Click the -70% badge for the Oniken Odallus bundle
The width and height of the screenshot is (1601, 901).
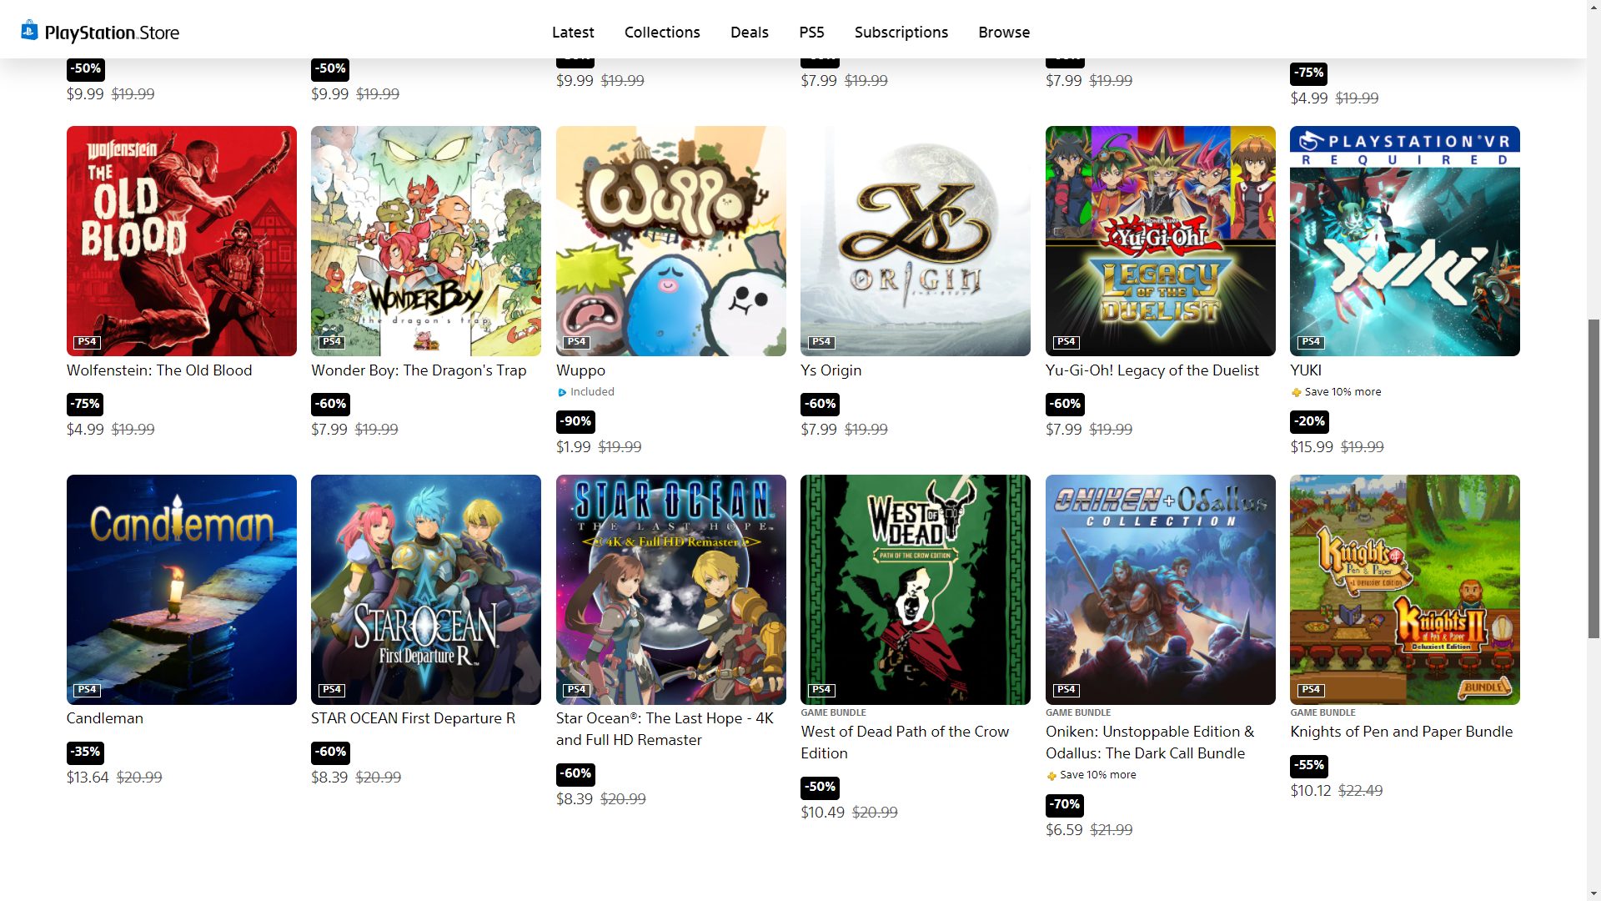tap(1065, 804)
